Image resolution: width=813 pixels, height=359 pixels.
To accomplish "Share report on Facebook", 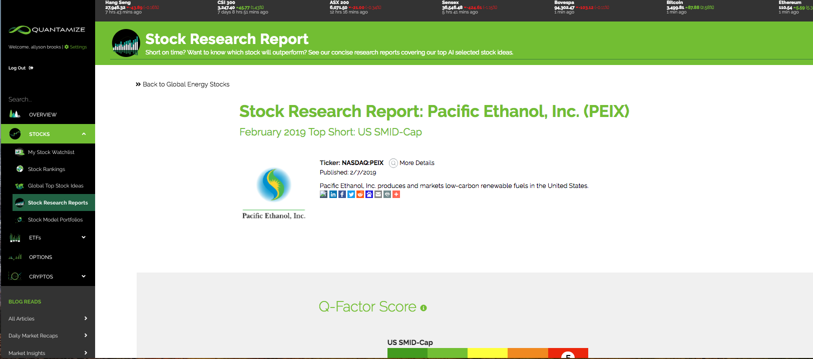I will pos(342,194).
